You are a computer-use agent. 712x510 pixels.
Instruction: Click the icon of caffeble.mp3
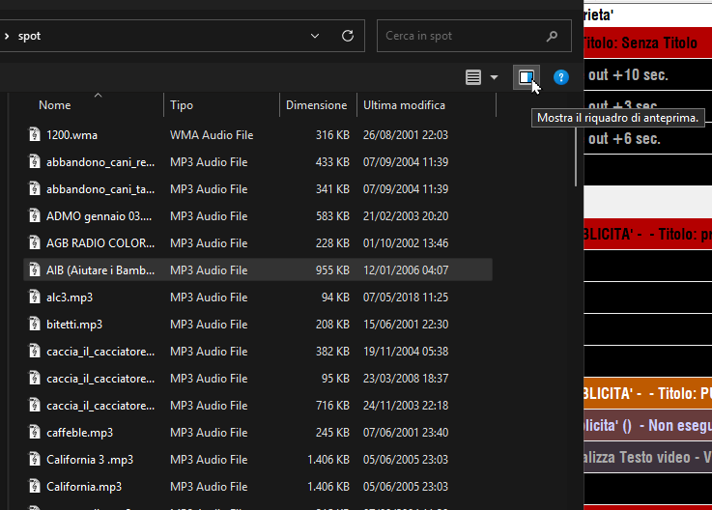[x=35, y=433]
